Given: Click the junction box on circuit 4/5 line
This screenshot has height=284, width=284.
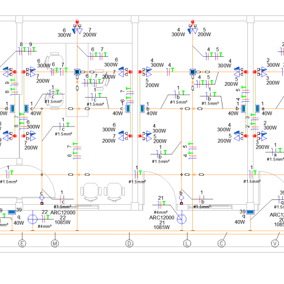Looking at the screenshot, I should point(192,72).
